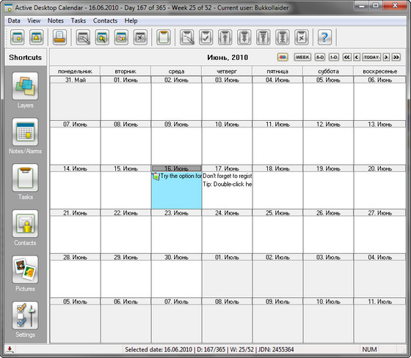Click the red and blue dots layer button
The width and height of the screenshot is (411, 358).
[283, 57]
